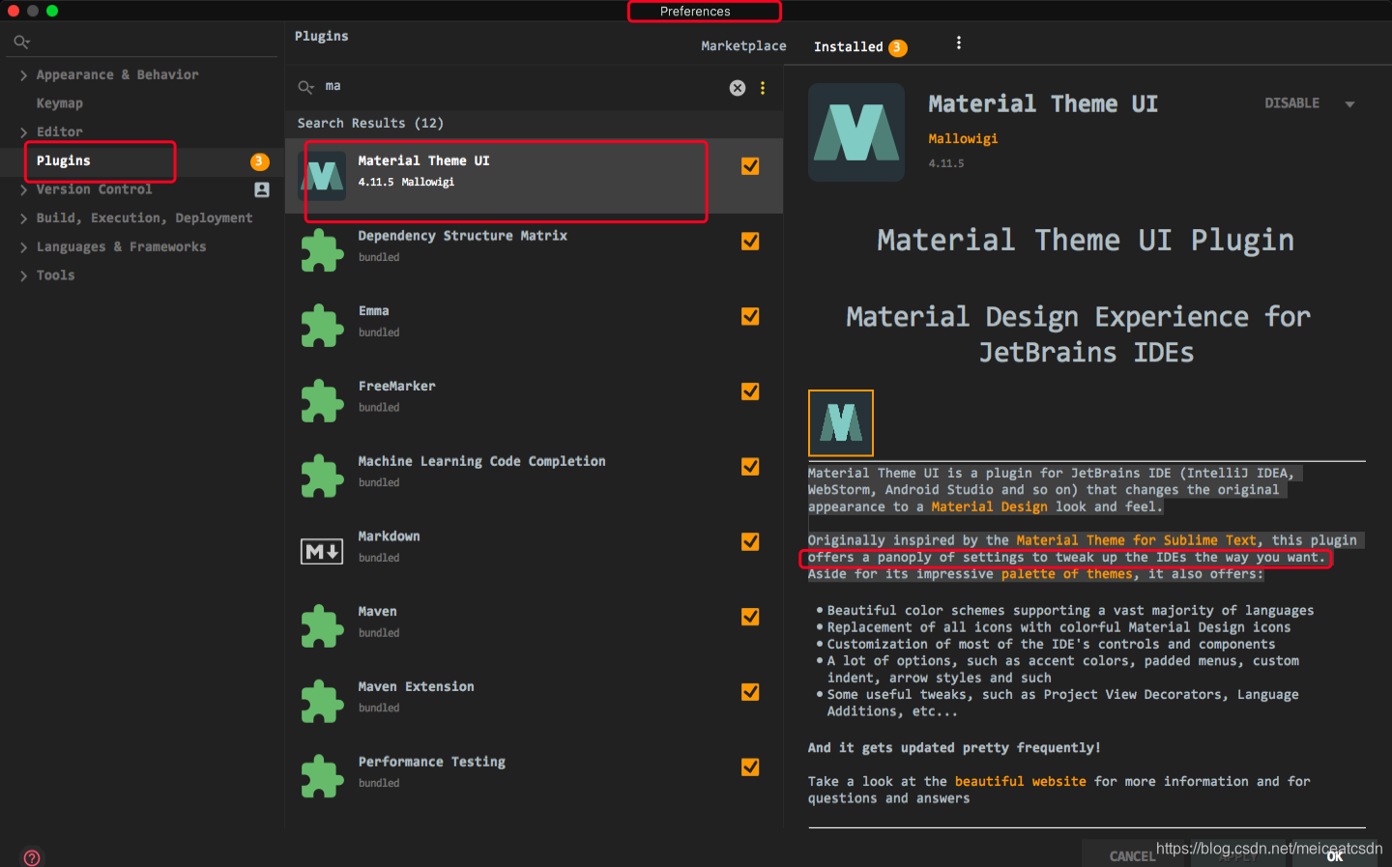The image size is (1392, 867).
Task: Click the Maven Extension puzzle icon
Action: pyautogui.click(x=322, y=702)
